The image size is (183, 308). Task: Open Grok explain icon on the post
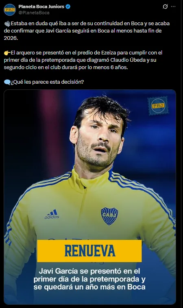[x=165, y=7]
